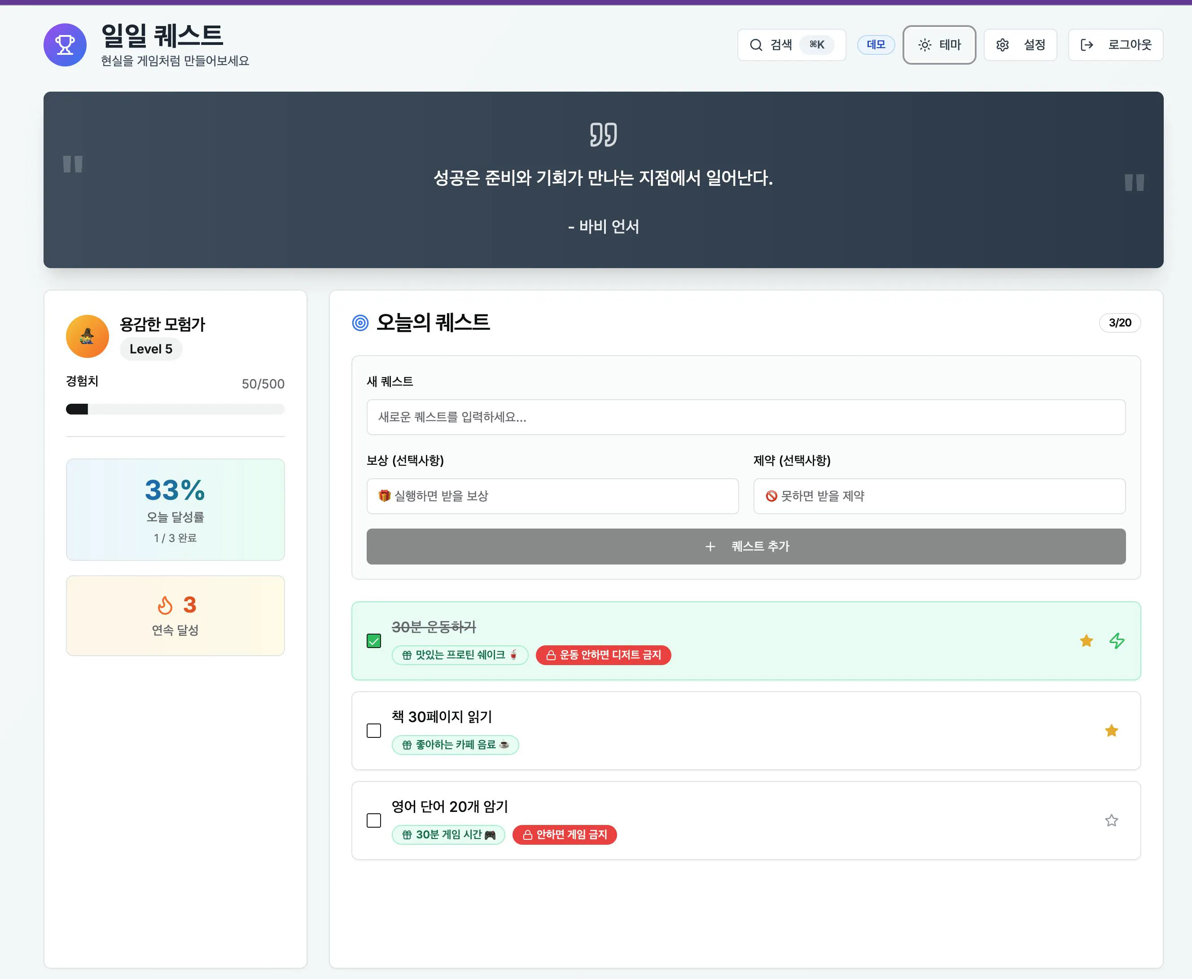The height and width of the screenshot is (979, 1192).
Task: Click the 데모 badge
Action: click(876, 44)
